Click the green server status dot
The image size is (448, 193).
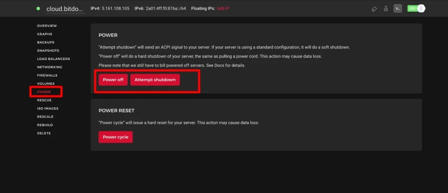point(38,9)
